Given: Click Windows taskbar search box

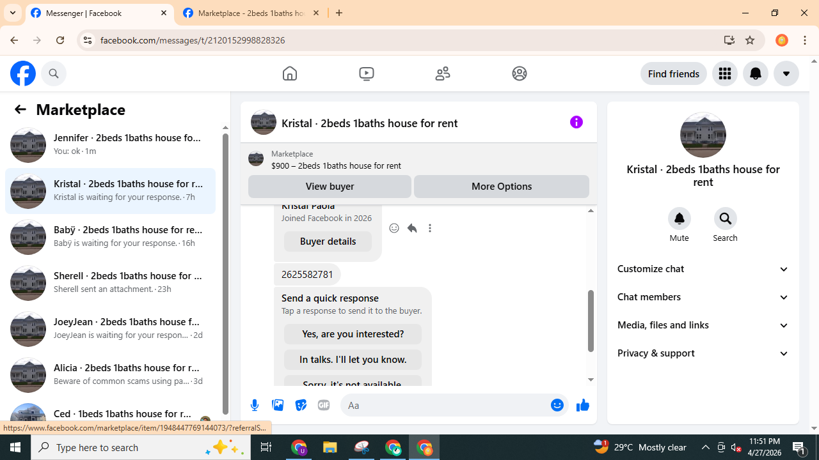Looking at the screenshot, I should pos(141,447).
